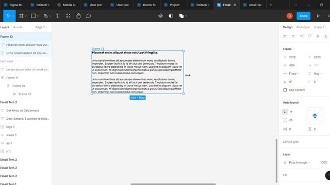The image size is (330, 185).
Task: Open Frame tool dropdown arrow
Action: tap(26, 16)
